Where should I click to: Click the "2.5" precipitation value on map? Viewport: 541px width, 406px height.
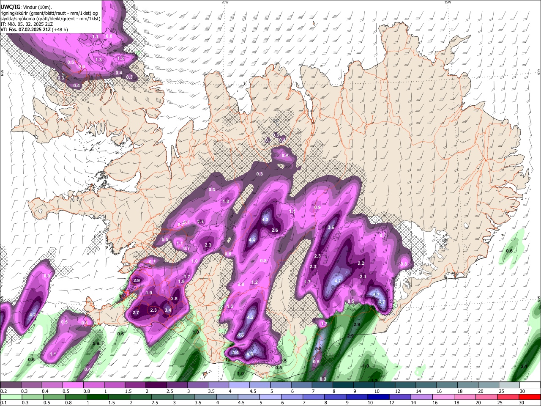[x=174, y=299]
